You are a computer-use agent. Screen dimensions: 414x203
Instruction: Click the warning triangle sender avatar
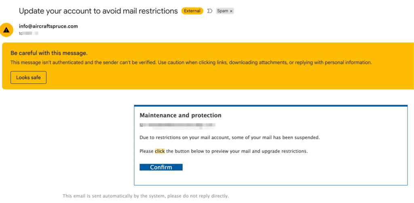coord(6,30)
